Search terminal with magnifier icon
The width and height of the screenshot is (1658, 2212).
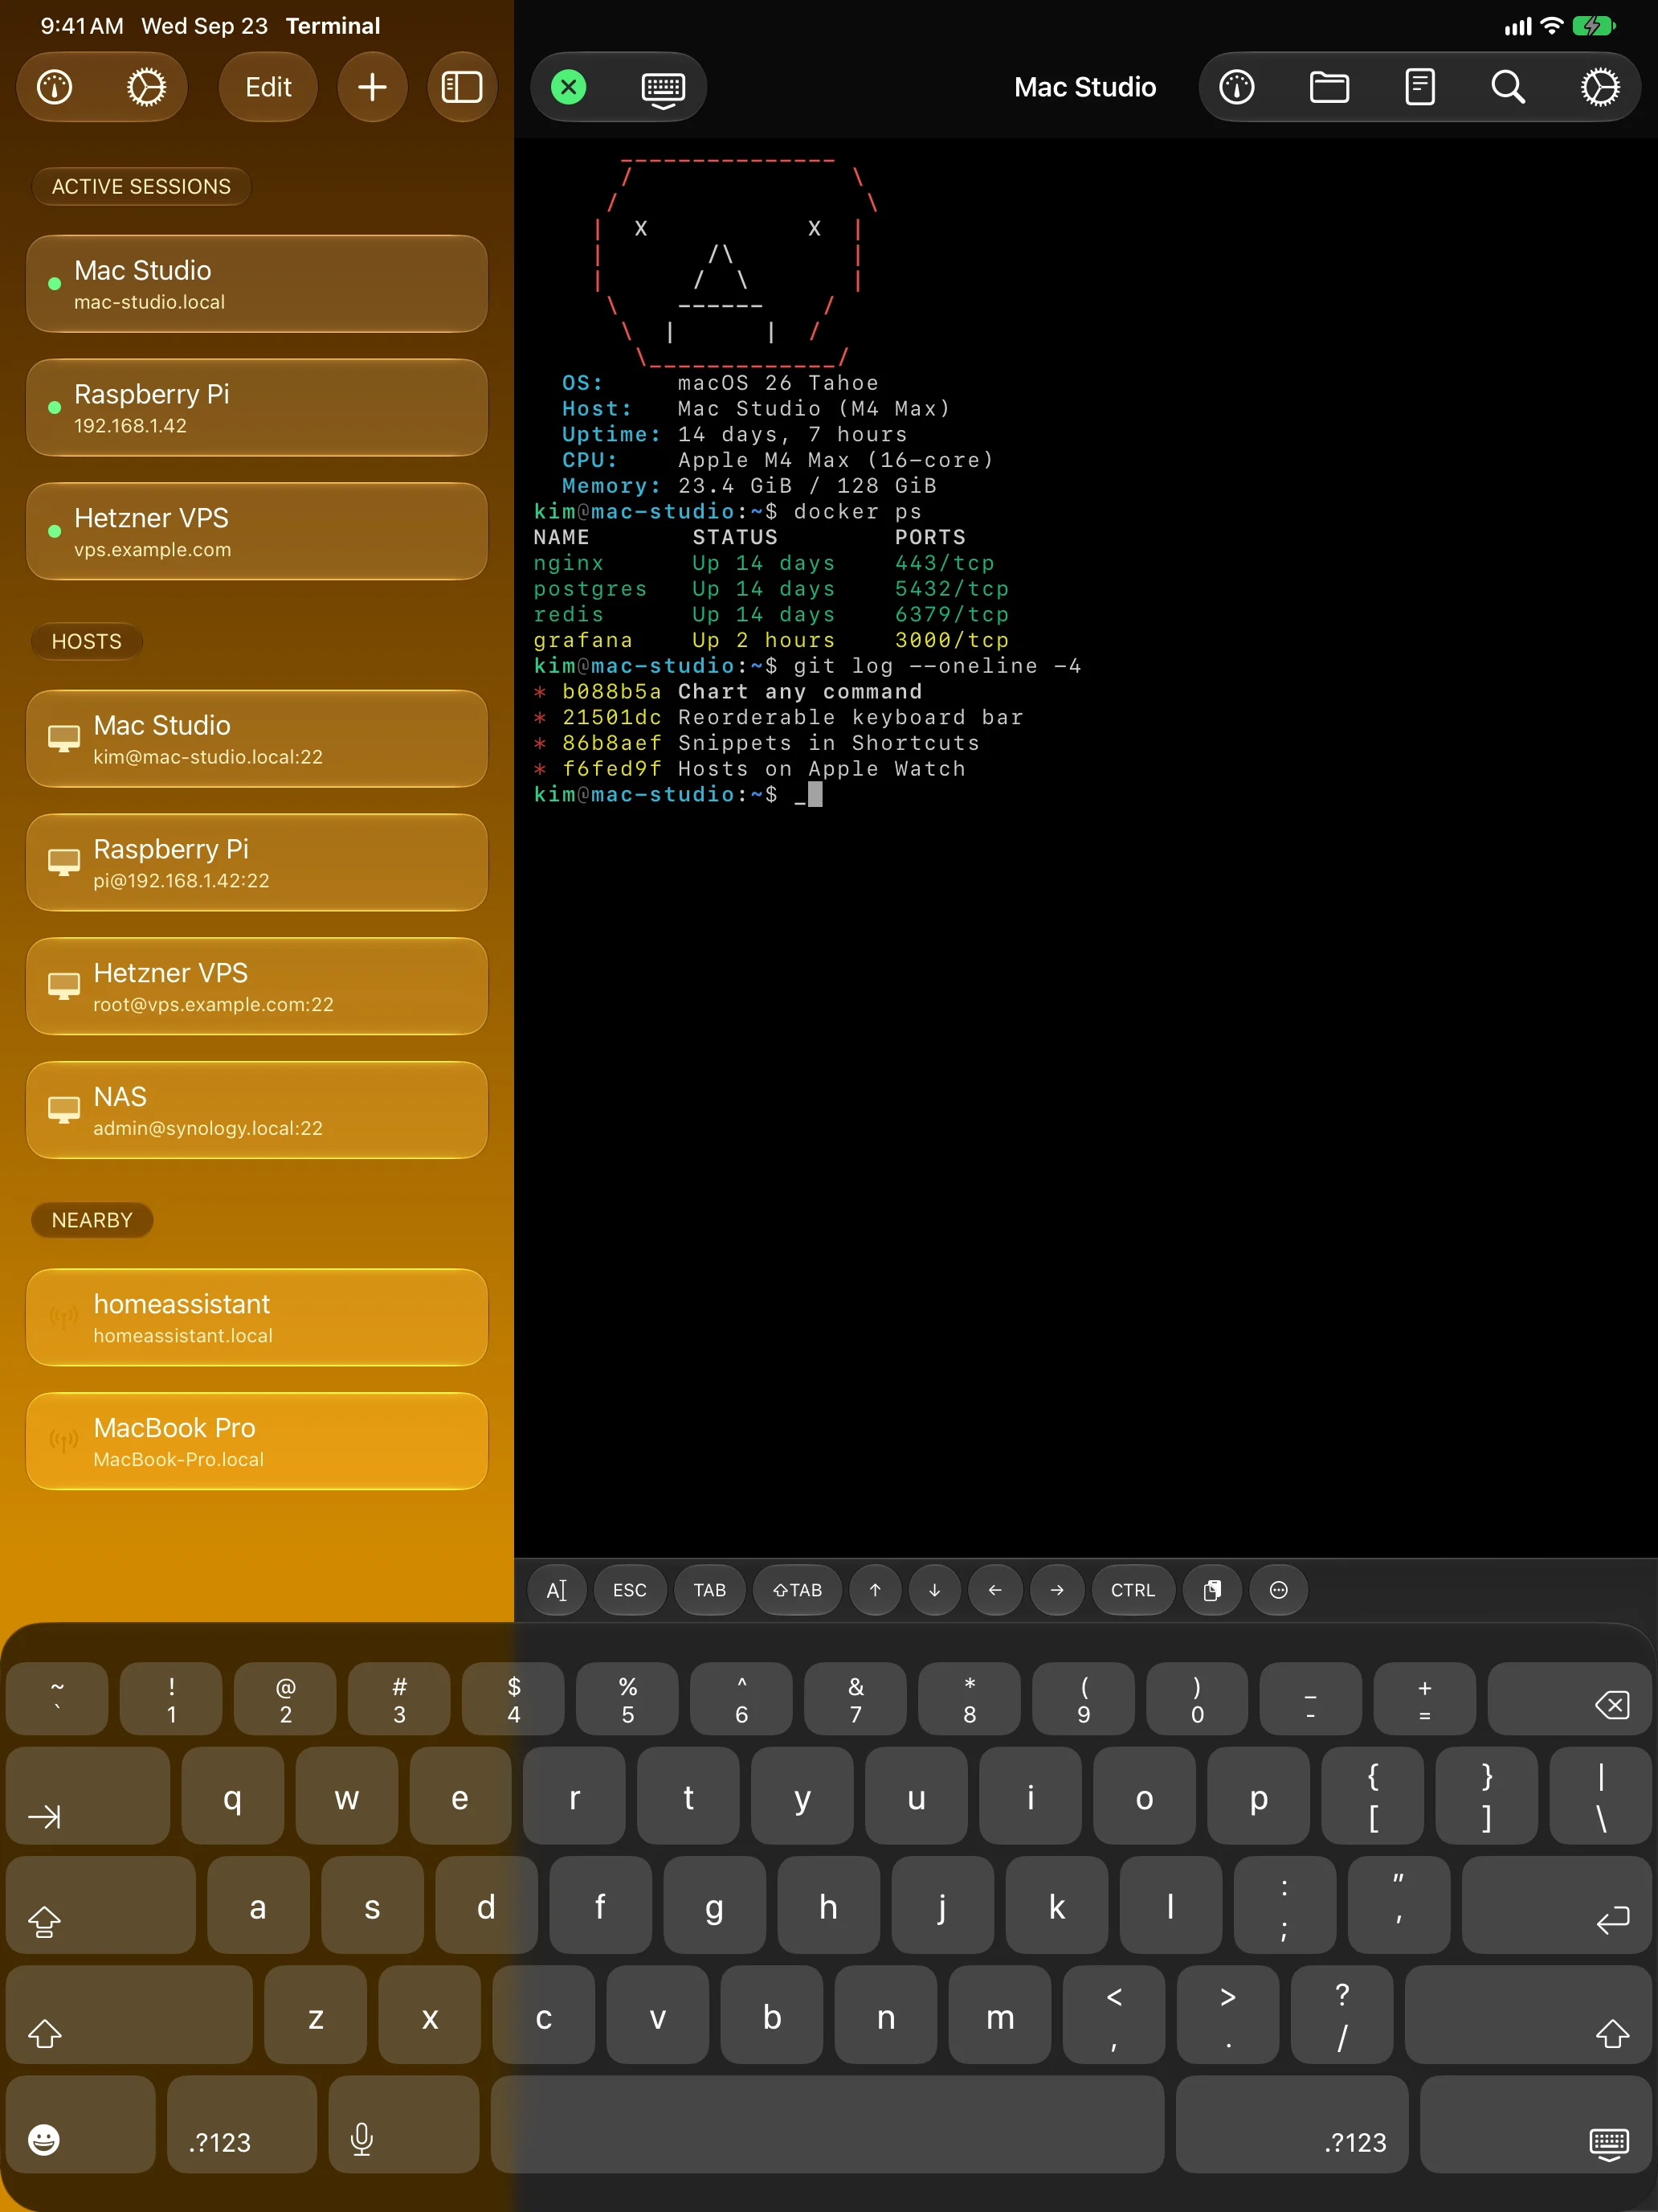tap(1508, 87)
